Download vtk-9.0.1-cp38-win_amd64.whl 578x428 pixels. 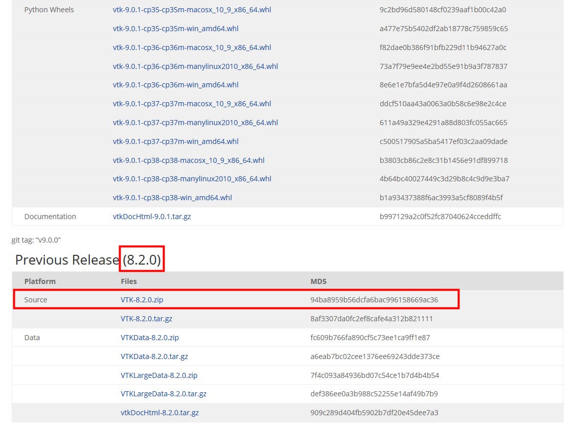tap(173, 198)
